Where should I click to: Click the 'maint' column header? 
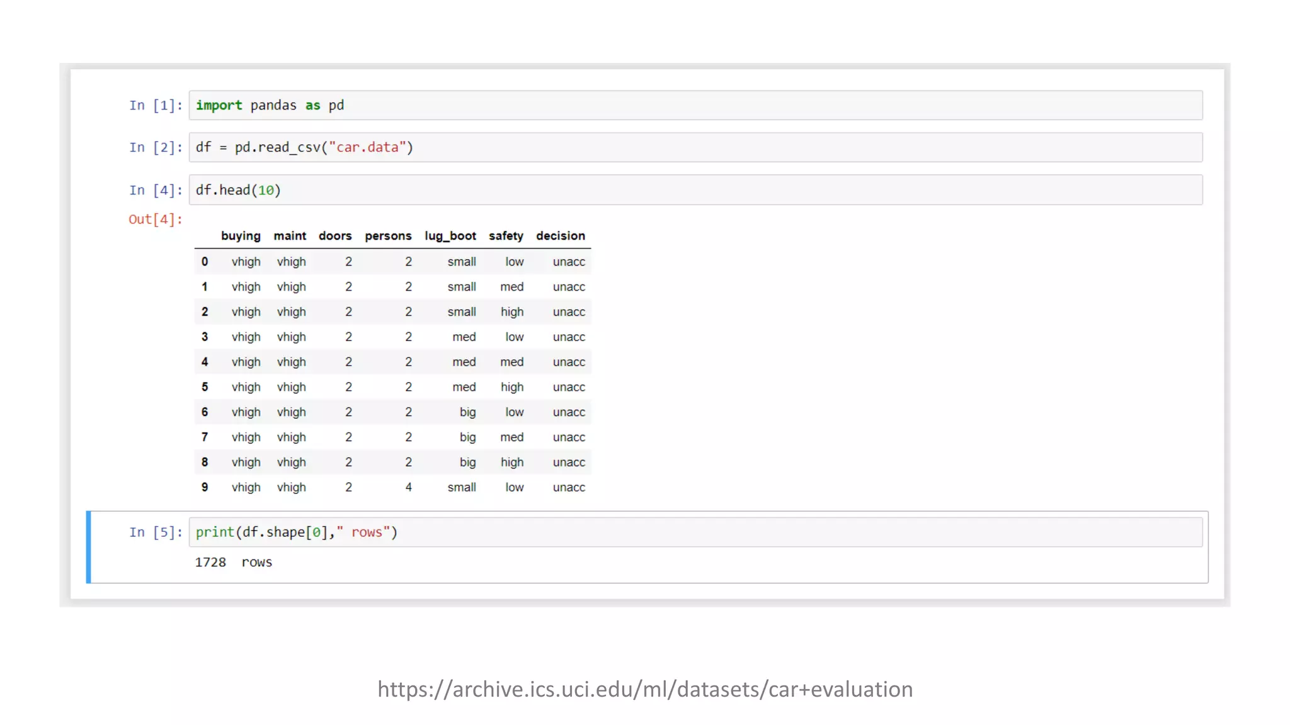click(x=290, y=236)
